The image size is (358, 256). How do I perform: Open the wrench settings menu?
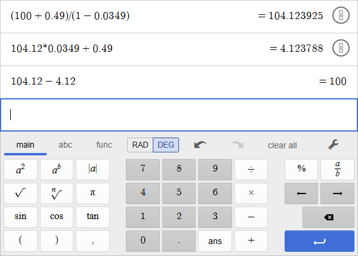[334, 145]
